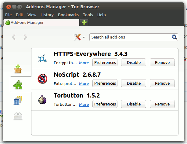Select the NoScript 2.6.8.7 title
Viewport: 187px width, 144px height.
[77, 75]
